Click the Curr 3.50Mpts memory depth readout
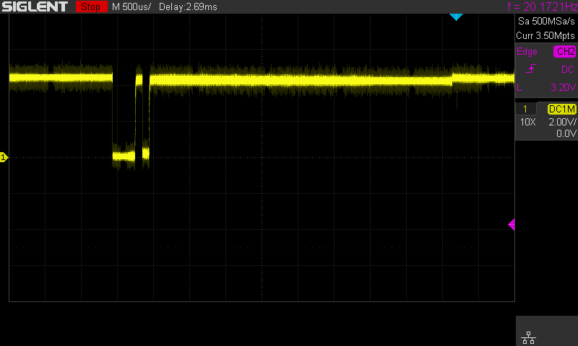 [545, 35]
